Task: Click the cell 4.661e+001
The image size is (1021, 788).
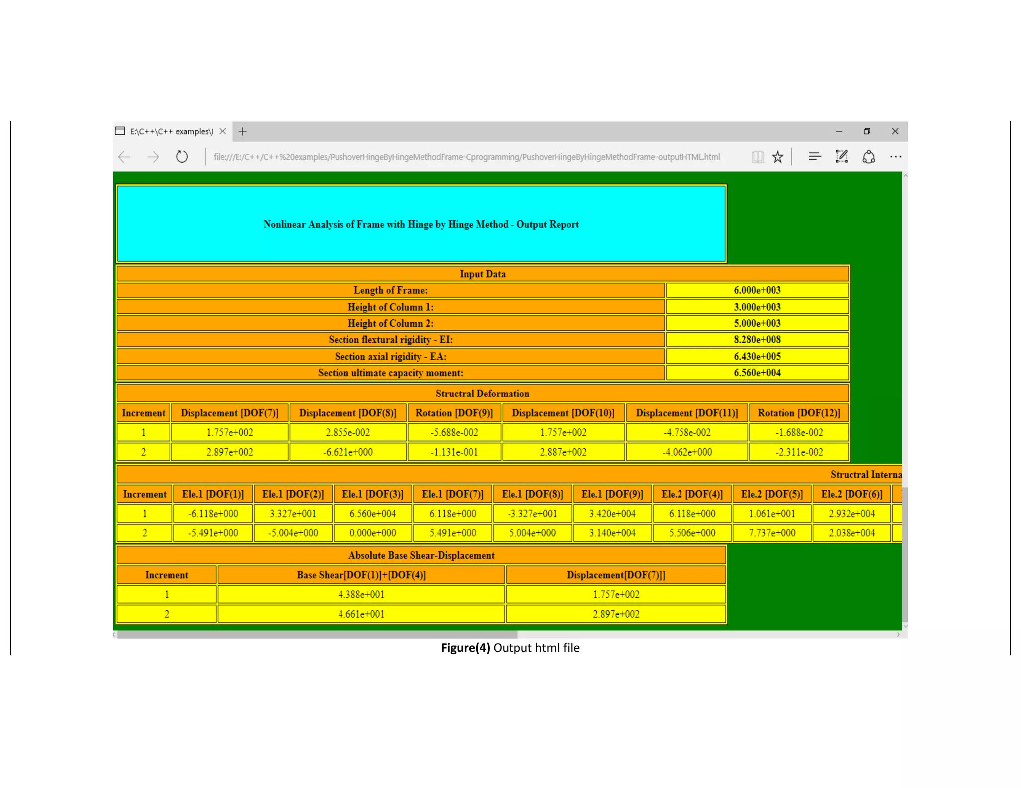Action: coord(361,614)
